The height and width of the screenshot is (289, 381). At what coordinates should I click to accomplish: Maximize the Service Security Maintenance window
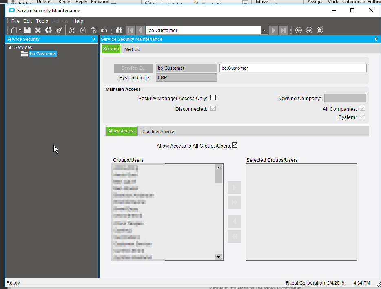[352, 10]
